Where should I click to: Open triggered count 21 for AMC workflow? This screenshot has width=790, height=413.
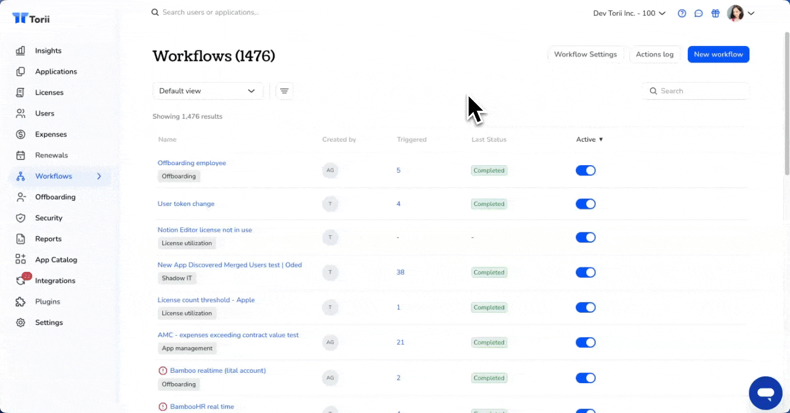400,342
